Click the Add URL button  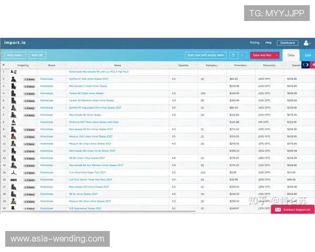click(x=37, y=55)
